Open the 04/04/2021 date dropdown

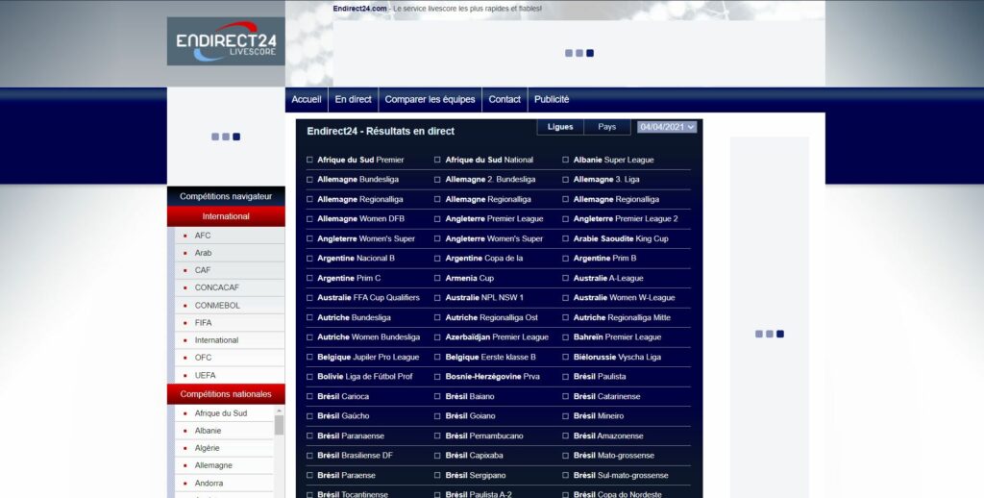[667, 127]
